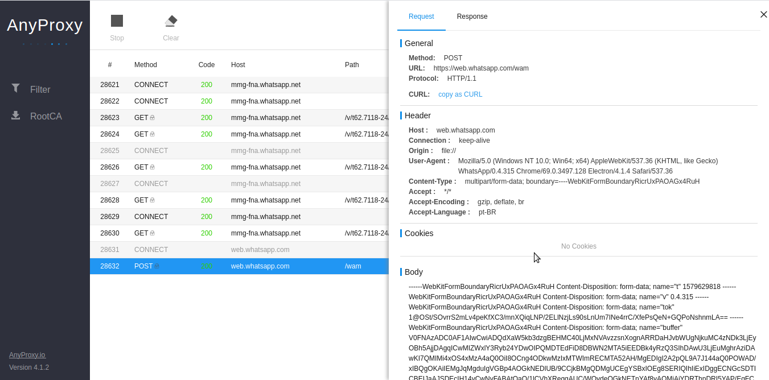Select GET request row 28626
The image size is (769, 380).
(239, 167)
